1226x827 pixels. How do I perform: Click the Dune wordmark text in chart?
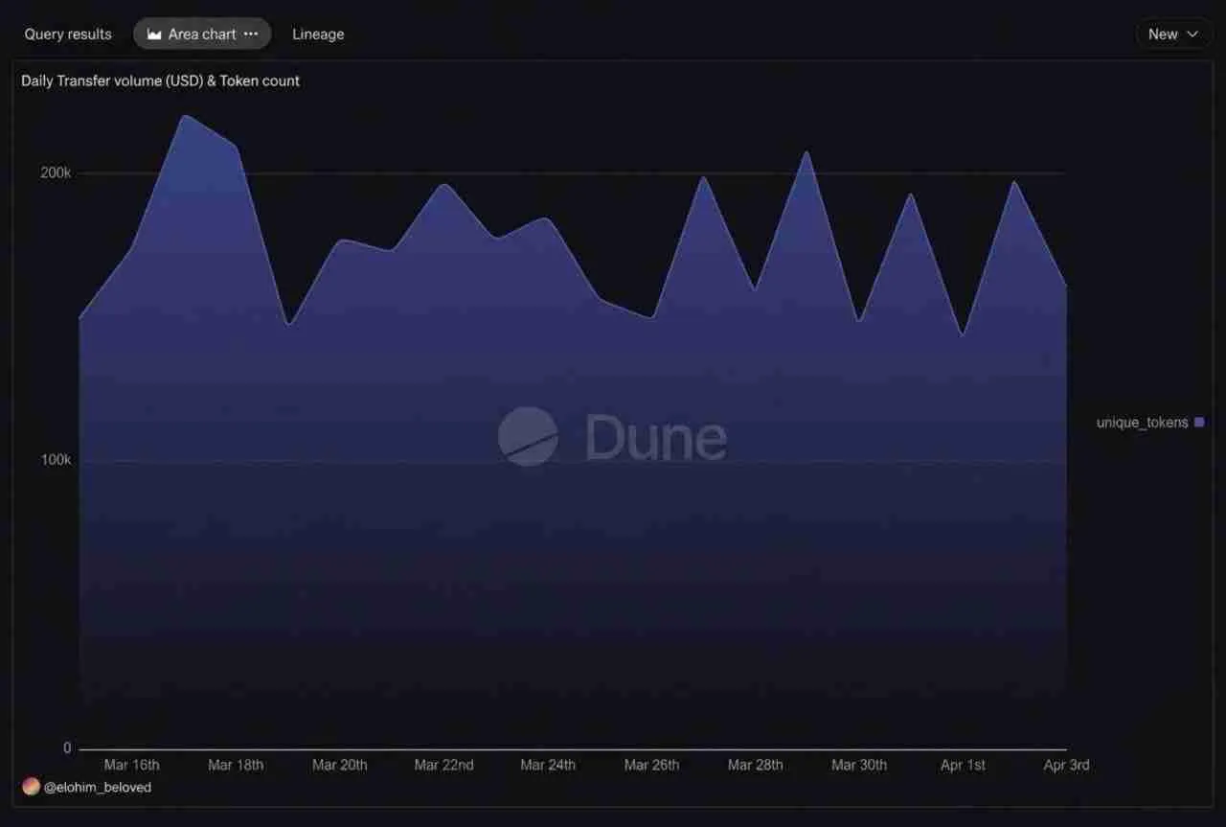(x=656, y=438)
